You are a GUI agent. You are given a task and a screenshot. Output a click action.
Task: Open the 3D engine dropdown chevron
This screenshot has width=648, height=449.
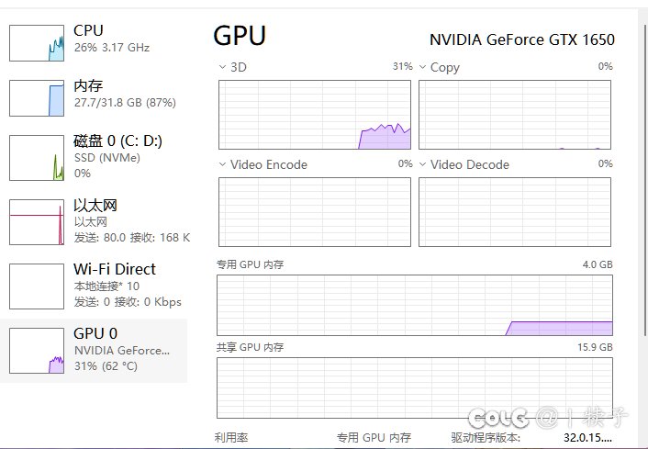222,67
